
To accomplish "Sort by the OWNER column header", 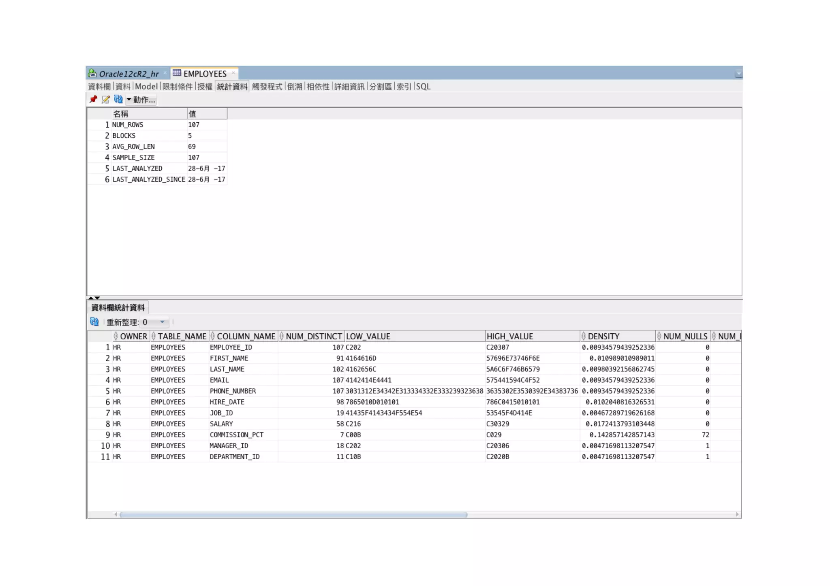I will coord(131,336).
